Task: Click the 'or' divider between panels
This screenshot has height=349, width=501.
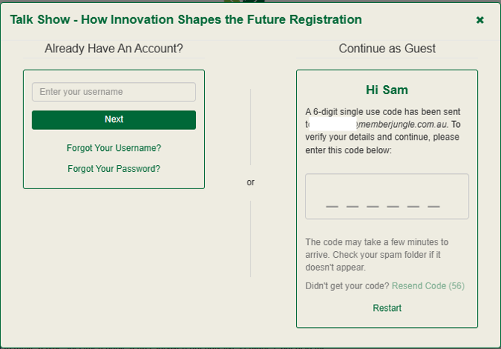Action: coord(250,182)
